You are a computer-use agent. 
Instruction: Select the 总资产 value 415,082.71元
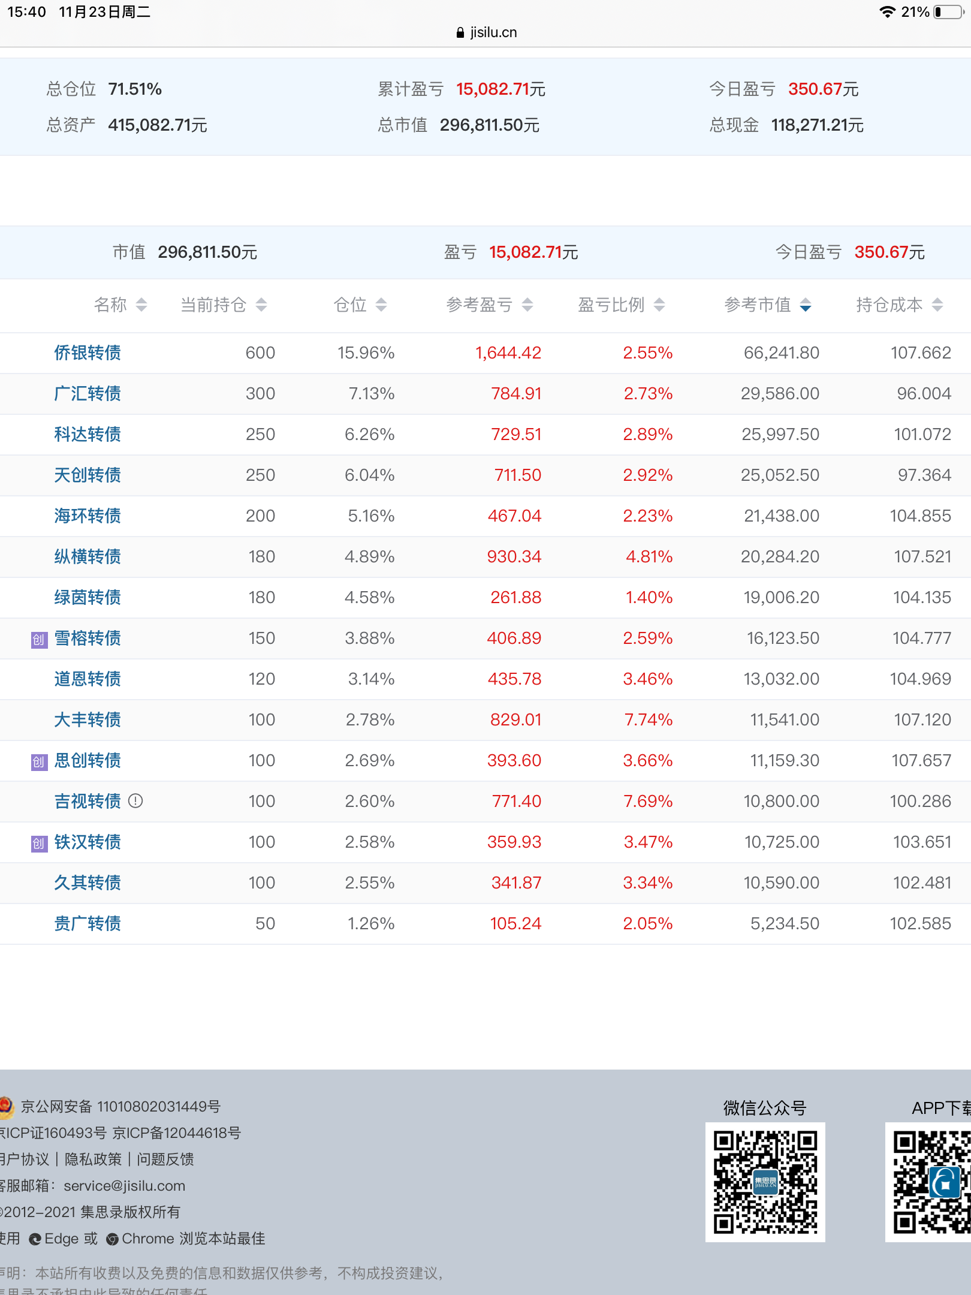click(158, 125)
